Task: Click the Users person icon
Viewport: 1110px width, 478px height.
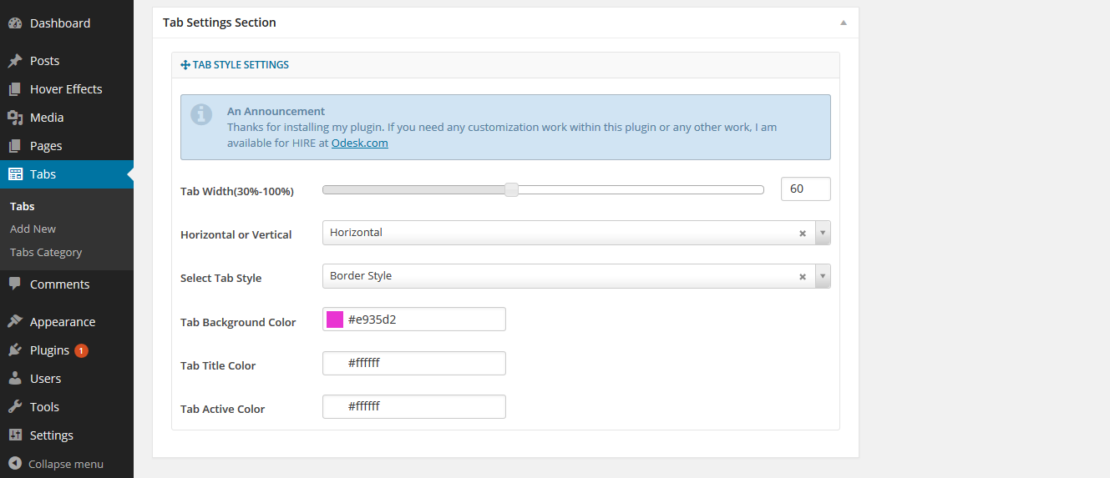Action: tap(15, 379)
